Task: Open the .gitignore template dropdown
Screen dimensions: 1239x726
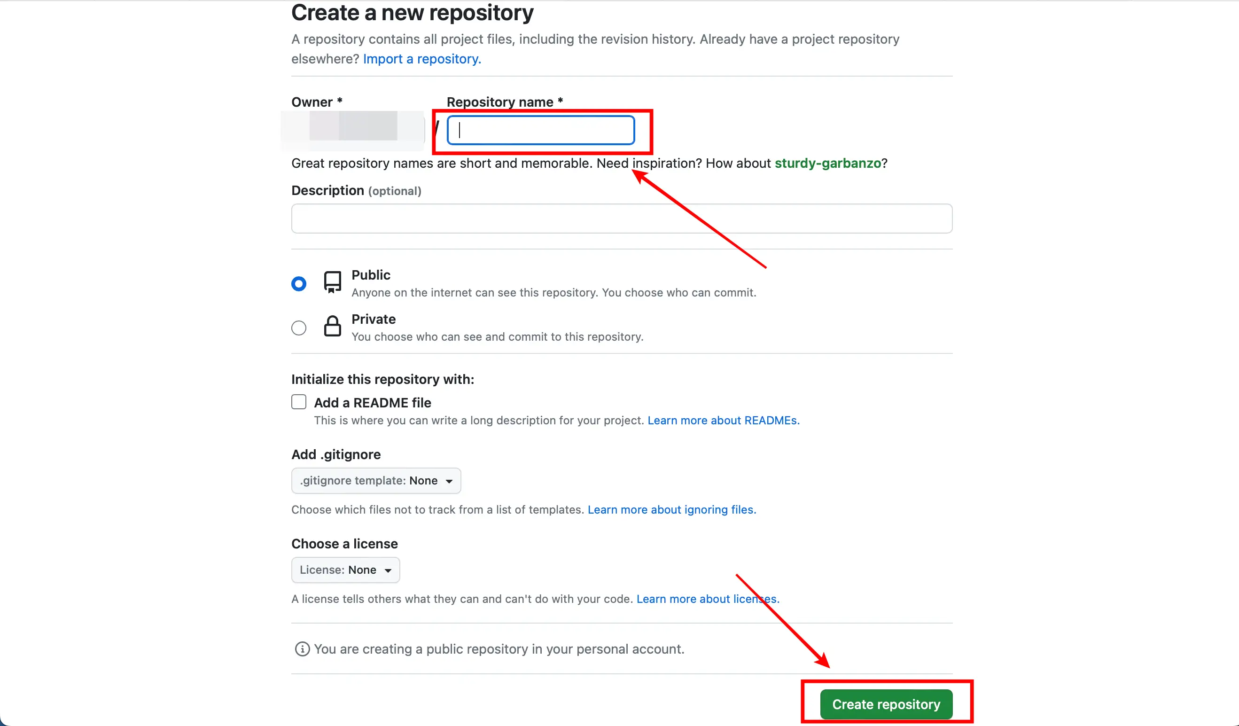Action: click(375, 481)
